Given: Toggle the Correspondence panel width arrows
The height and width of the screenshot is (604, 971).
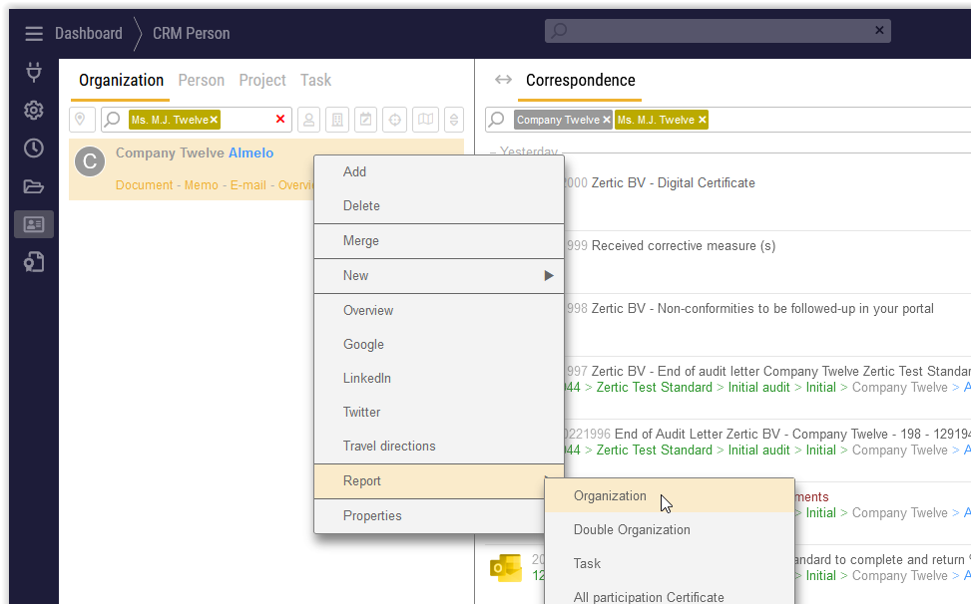Looking at the screenshot, I should (x=503, y=81).
